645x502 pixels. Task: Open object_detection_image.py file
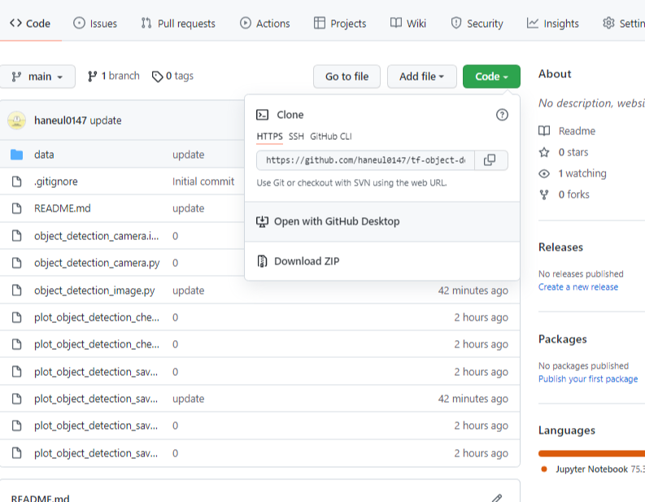[94, 290]
